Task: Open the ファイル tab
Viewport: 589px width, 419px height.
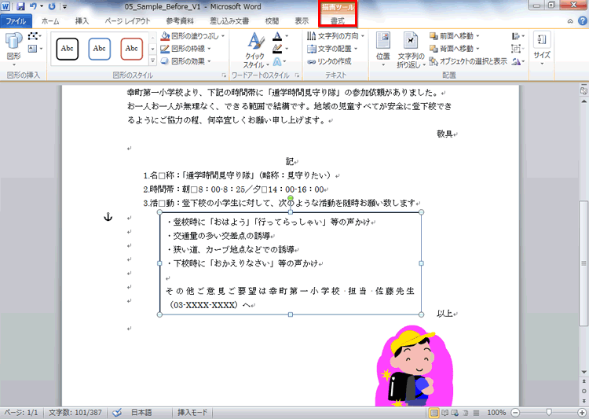Action: (16, 21)
